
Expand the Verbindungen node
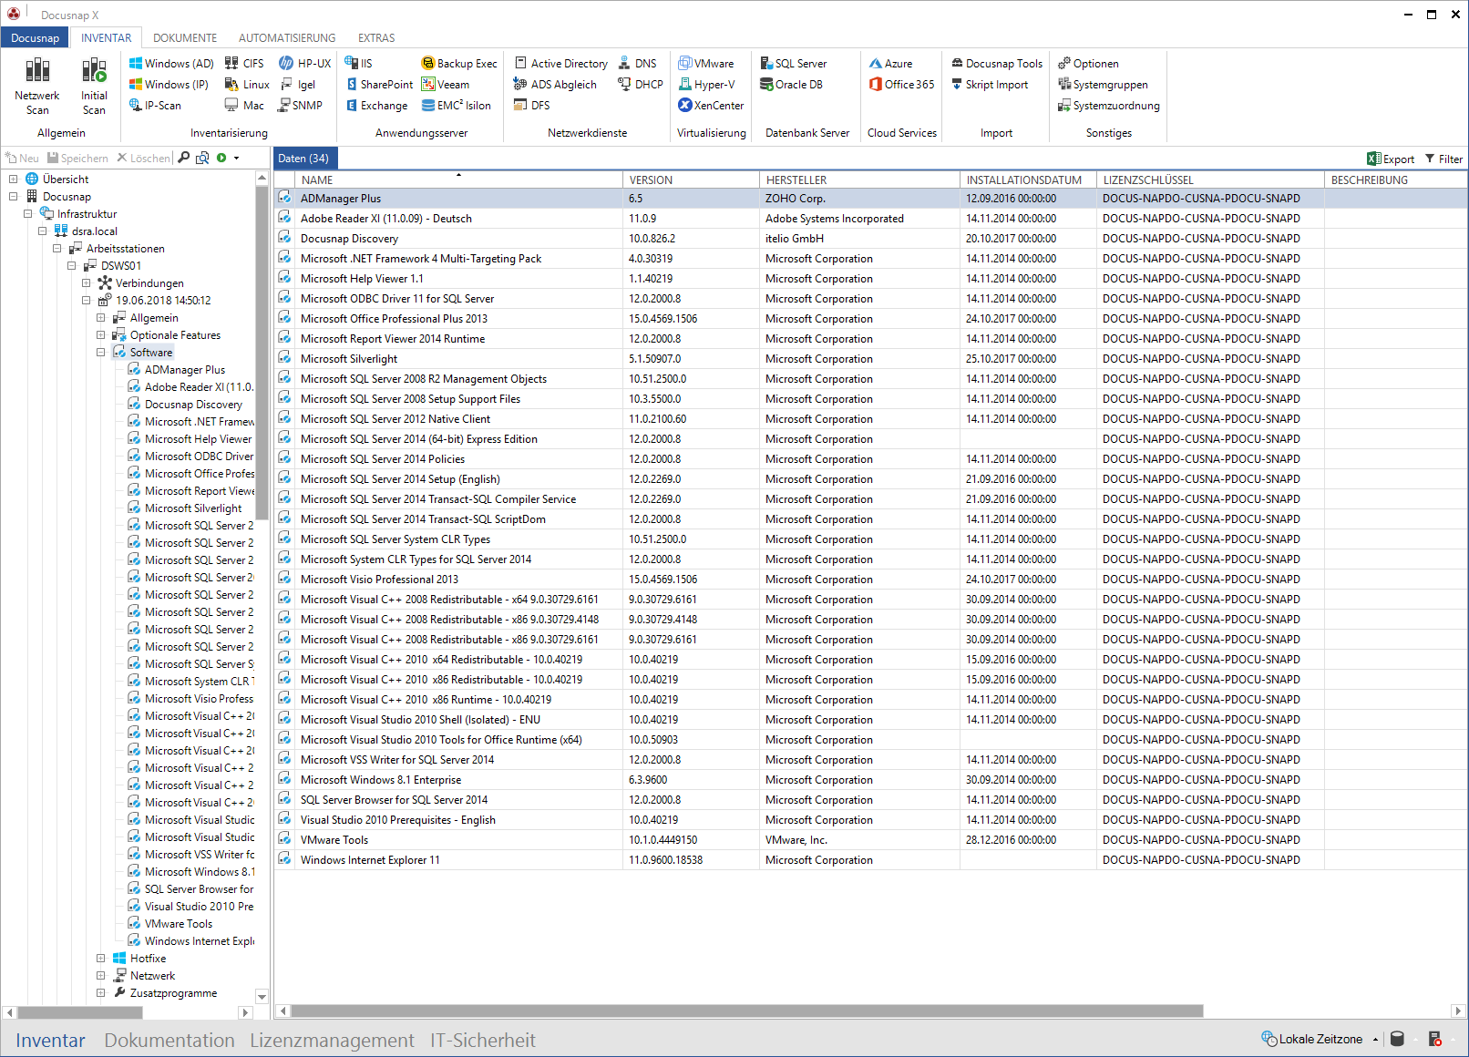coord(87,283)
